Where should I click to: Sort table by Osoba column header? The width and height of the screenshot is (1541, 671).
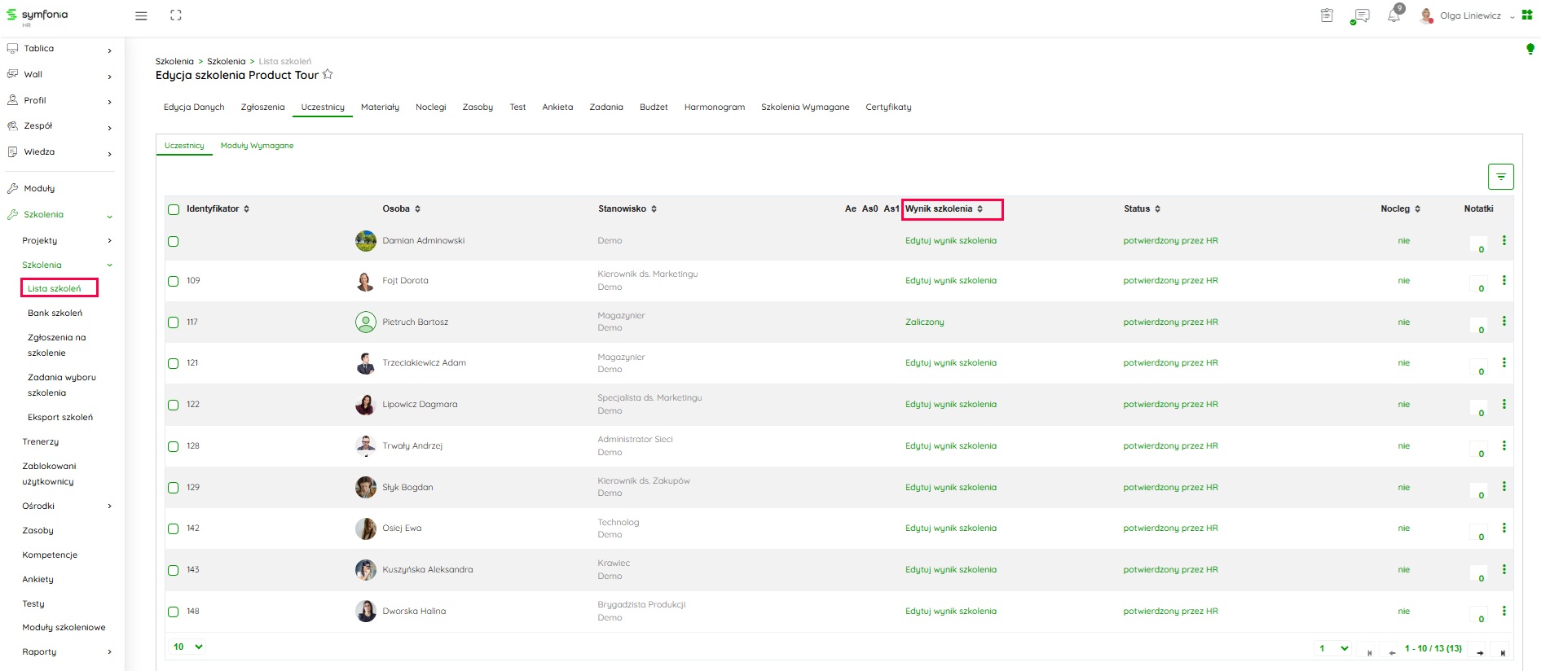point(401,209)
